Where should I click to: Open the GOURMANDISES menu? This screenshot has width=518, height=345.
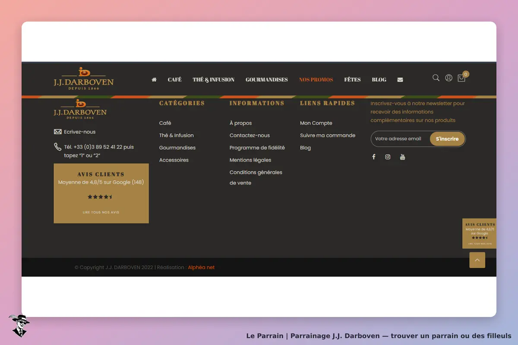(267, 80)
